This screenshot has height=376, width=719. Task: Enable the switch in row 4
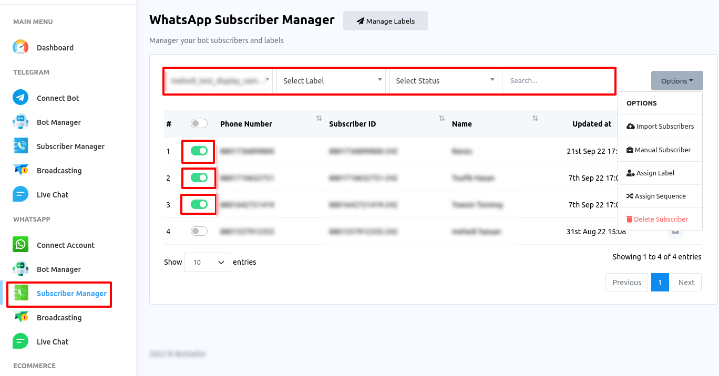[199, 231]
